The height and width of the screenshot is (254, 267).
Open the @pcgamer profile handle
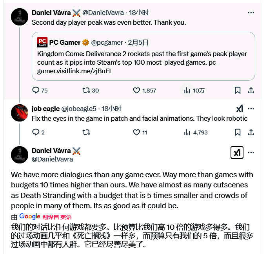click(107, 43)
